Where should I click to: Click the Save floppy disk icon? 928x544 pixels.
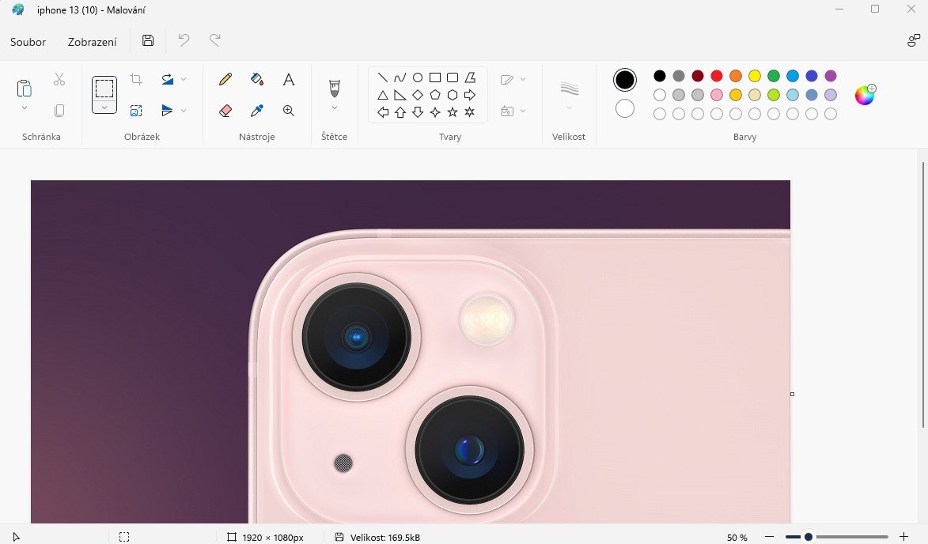(148, 40)
